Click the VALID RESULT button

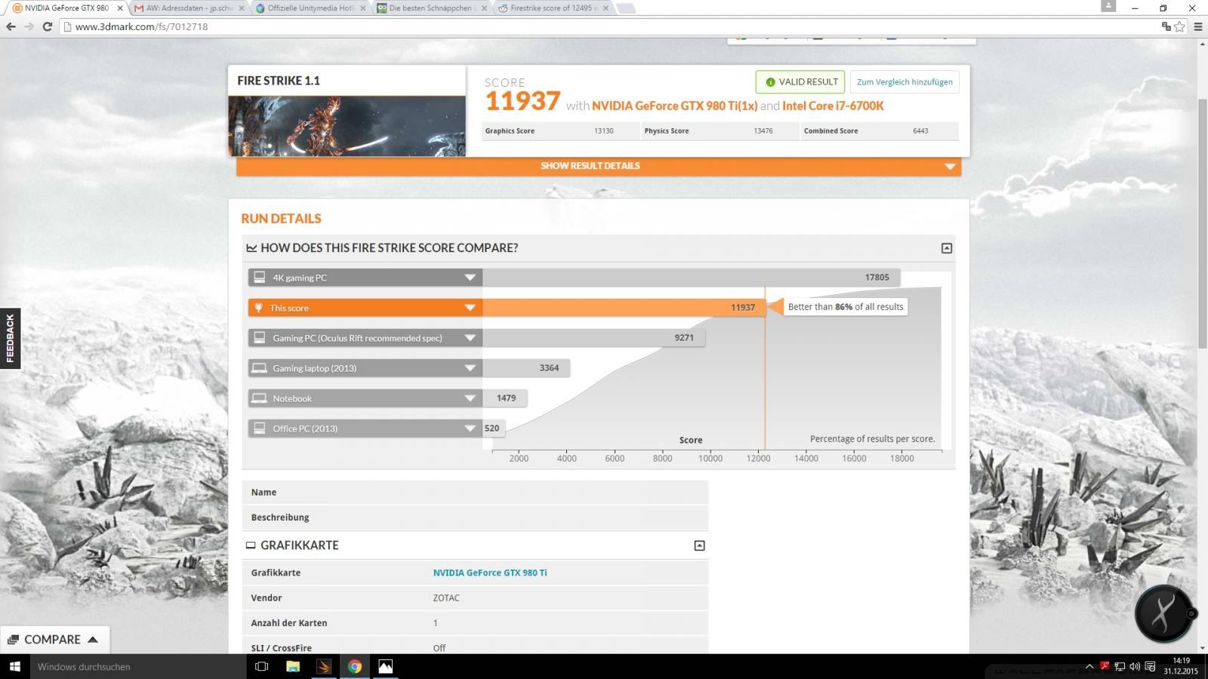(x=800, y=81)
